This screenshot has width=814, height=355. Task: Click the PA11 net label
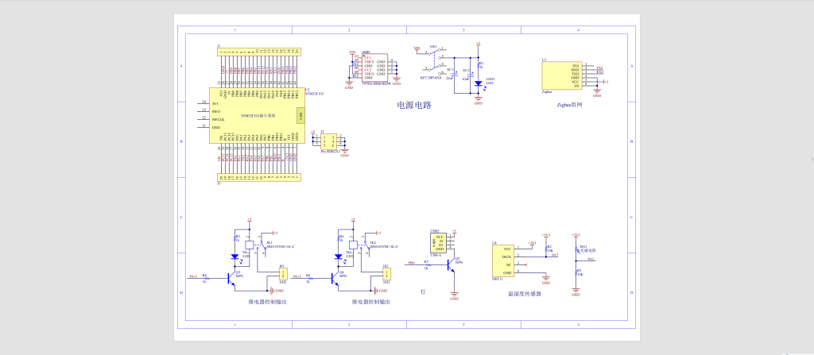point(193,276)
